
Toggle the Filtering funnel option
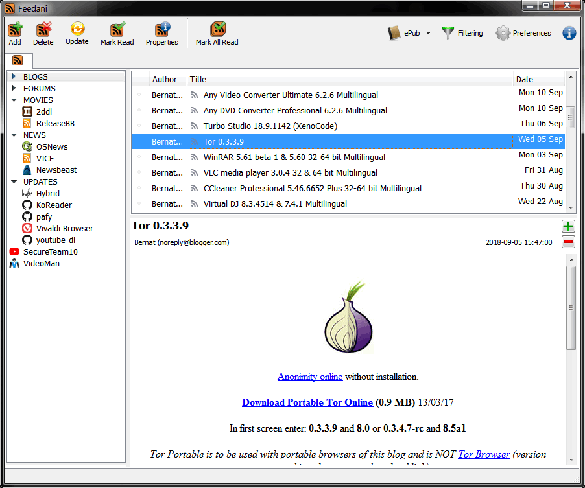(448, 33)
